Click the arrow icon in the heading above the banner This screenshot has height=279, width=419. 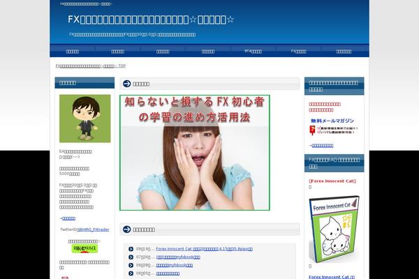(126, 84)
